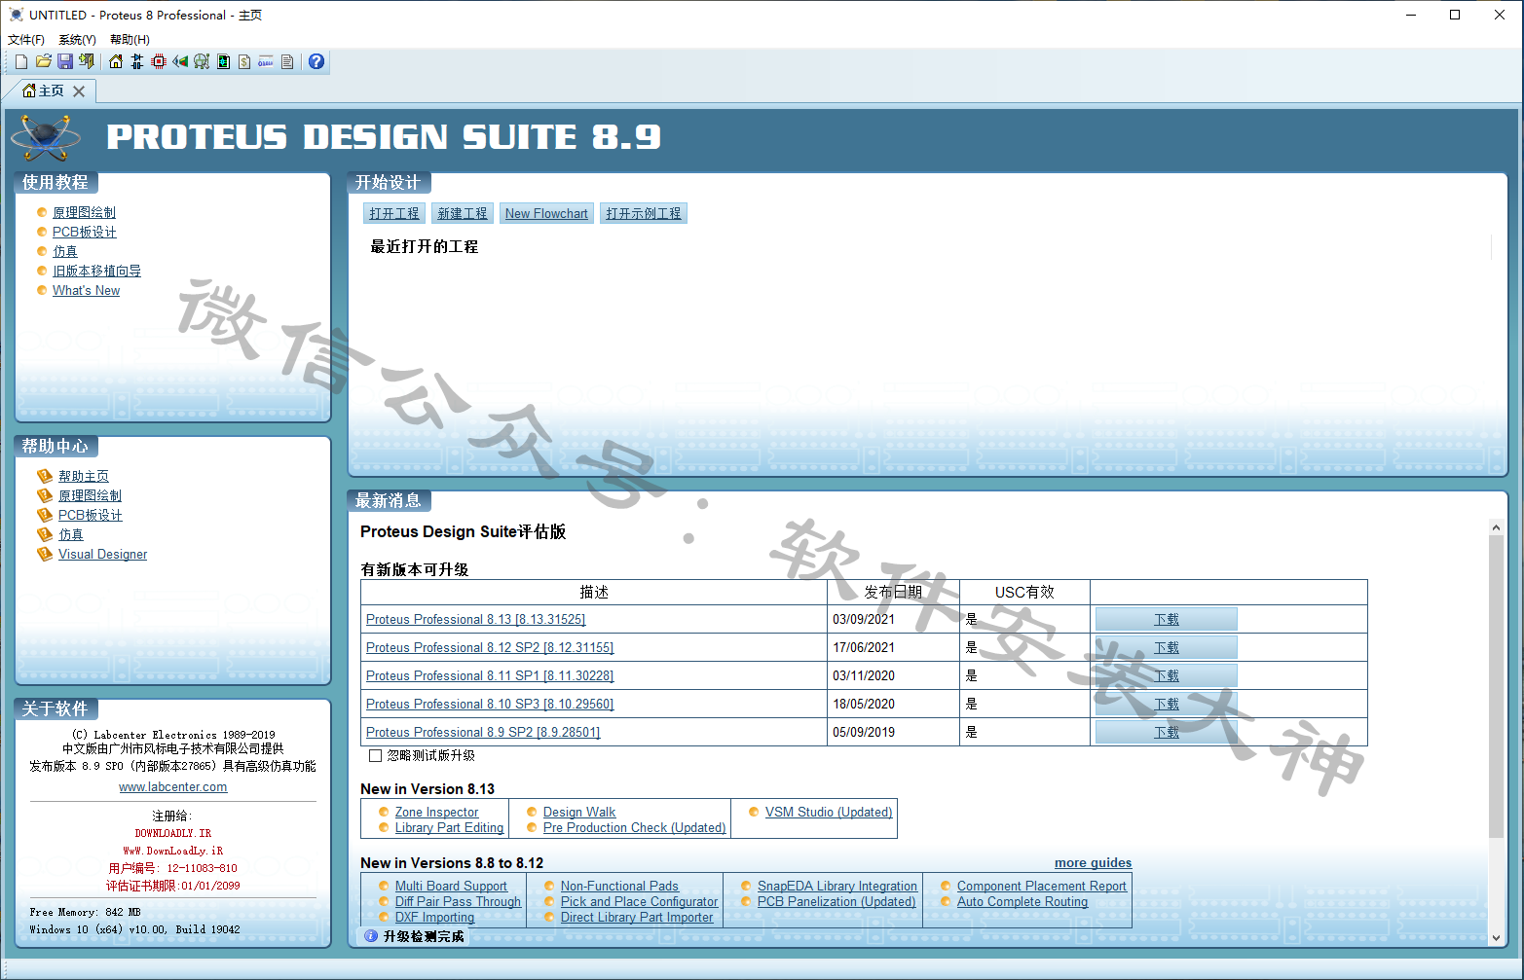
Task: Click the info icon beside 升级检测完成
Action: point(371,936)
